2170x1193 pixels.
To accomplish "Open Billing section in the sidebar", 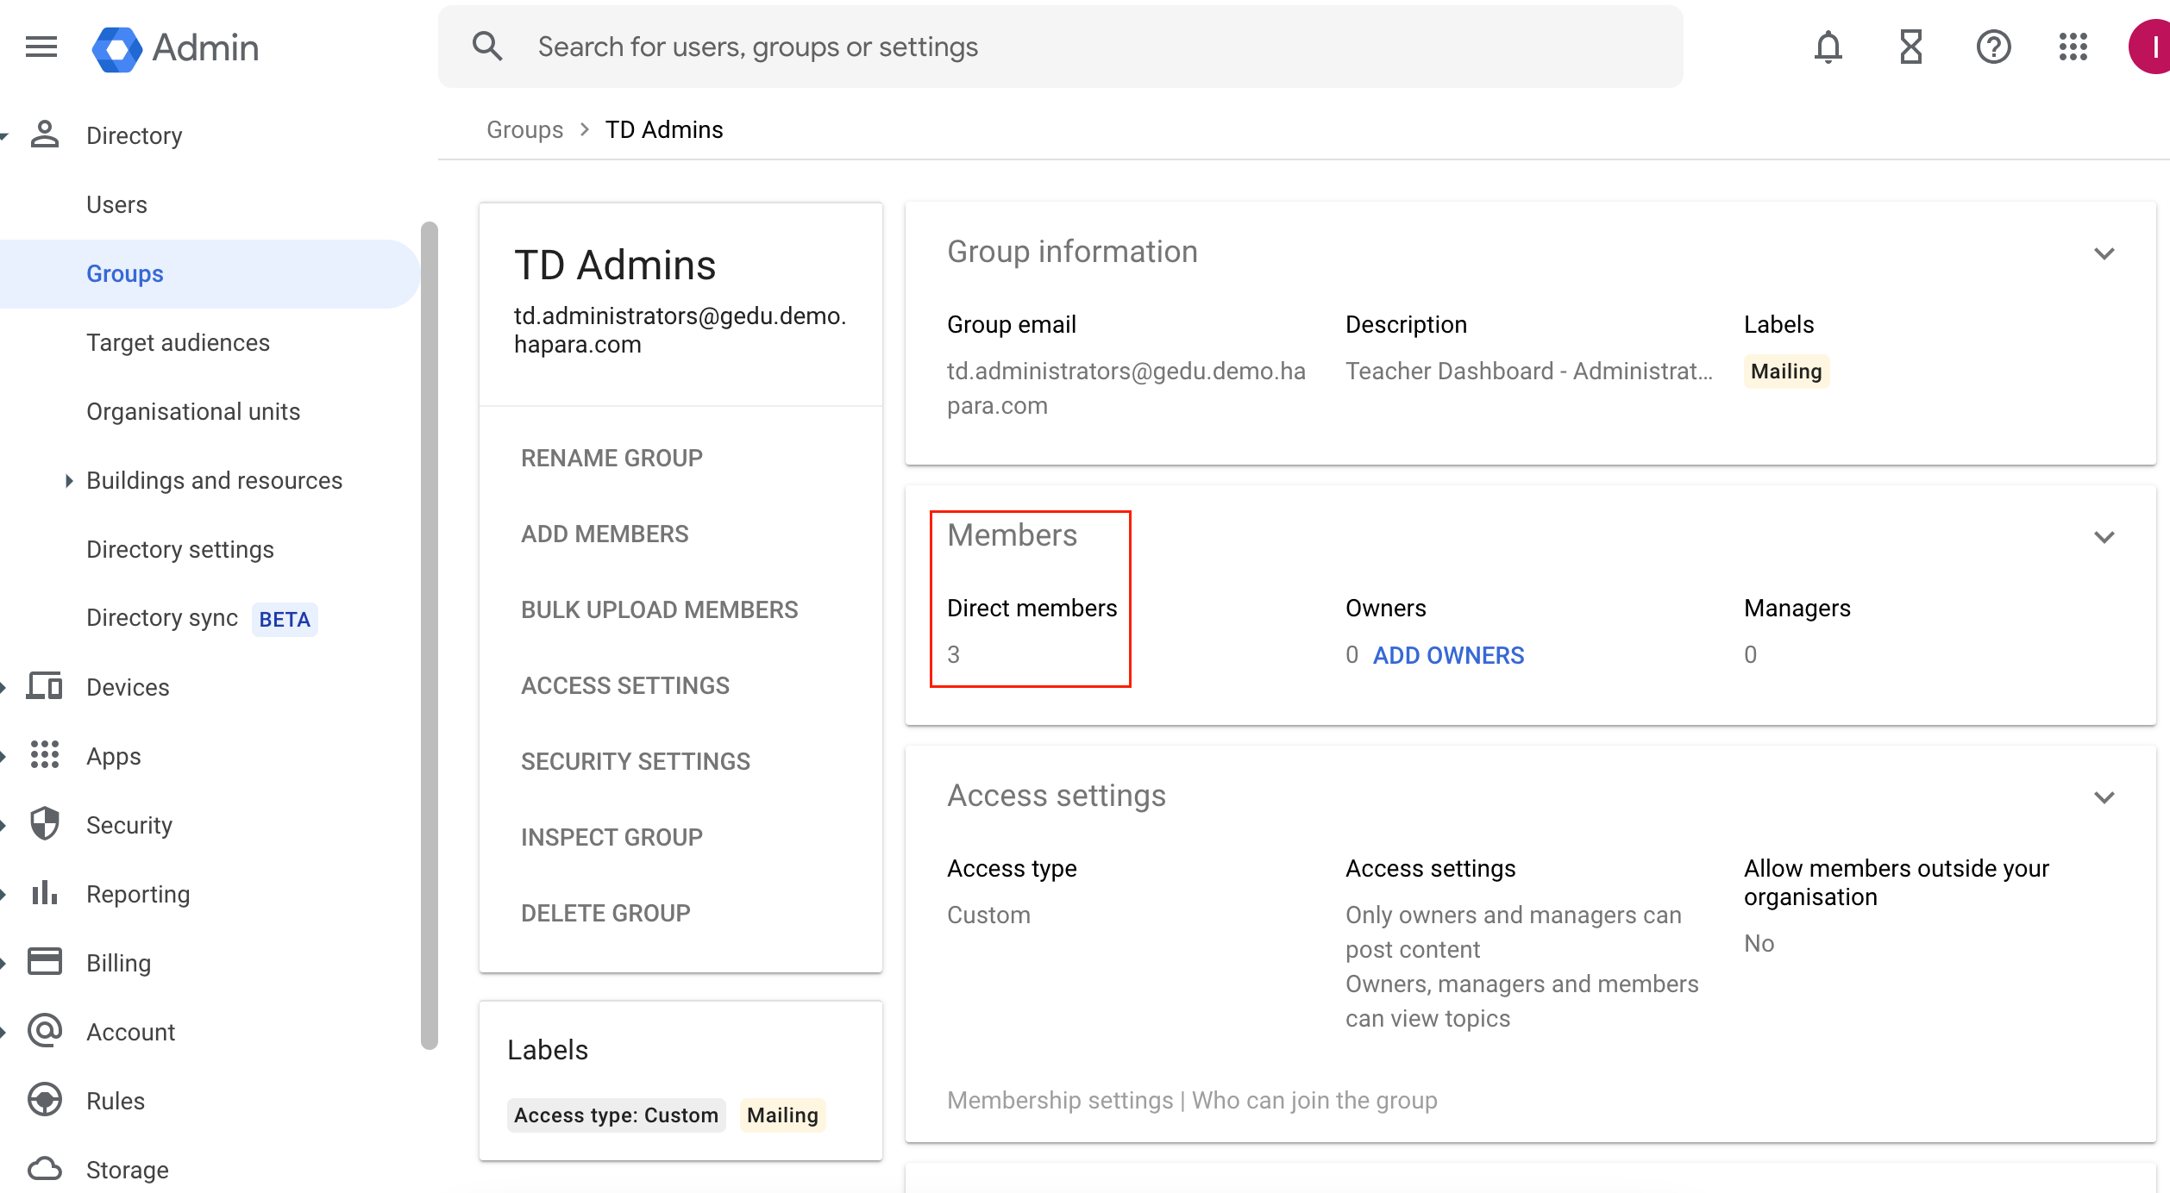I will (119, 963).
